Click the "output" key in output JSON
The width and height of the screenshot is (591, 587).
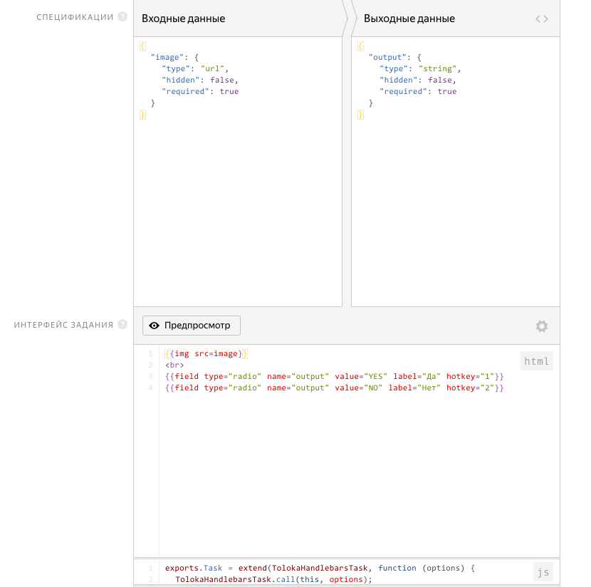[387, 57]
